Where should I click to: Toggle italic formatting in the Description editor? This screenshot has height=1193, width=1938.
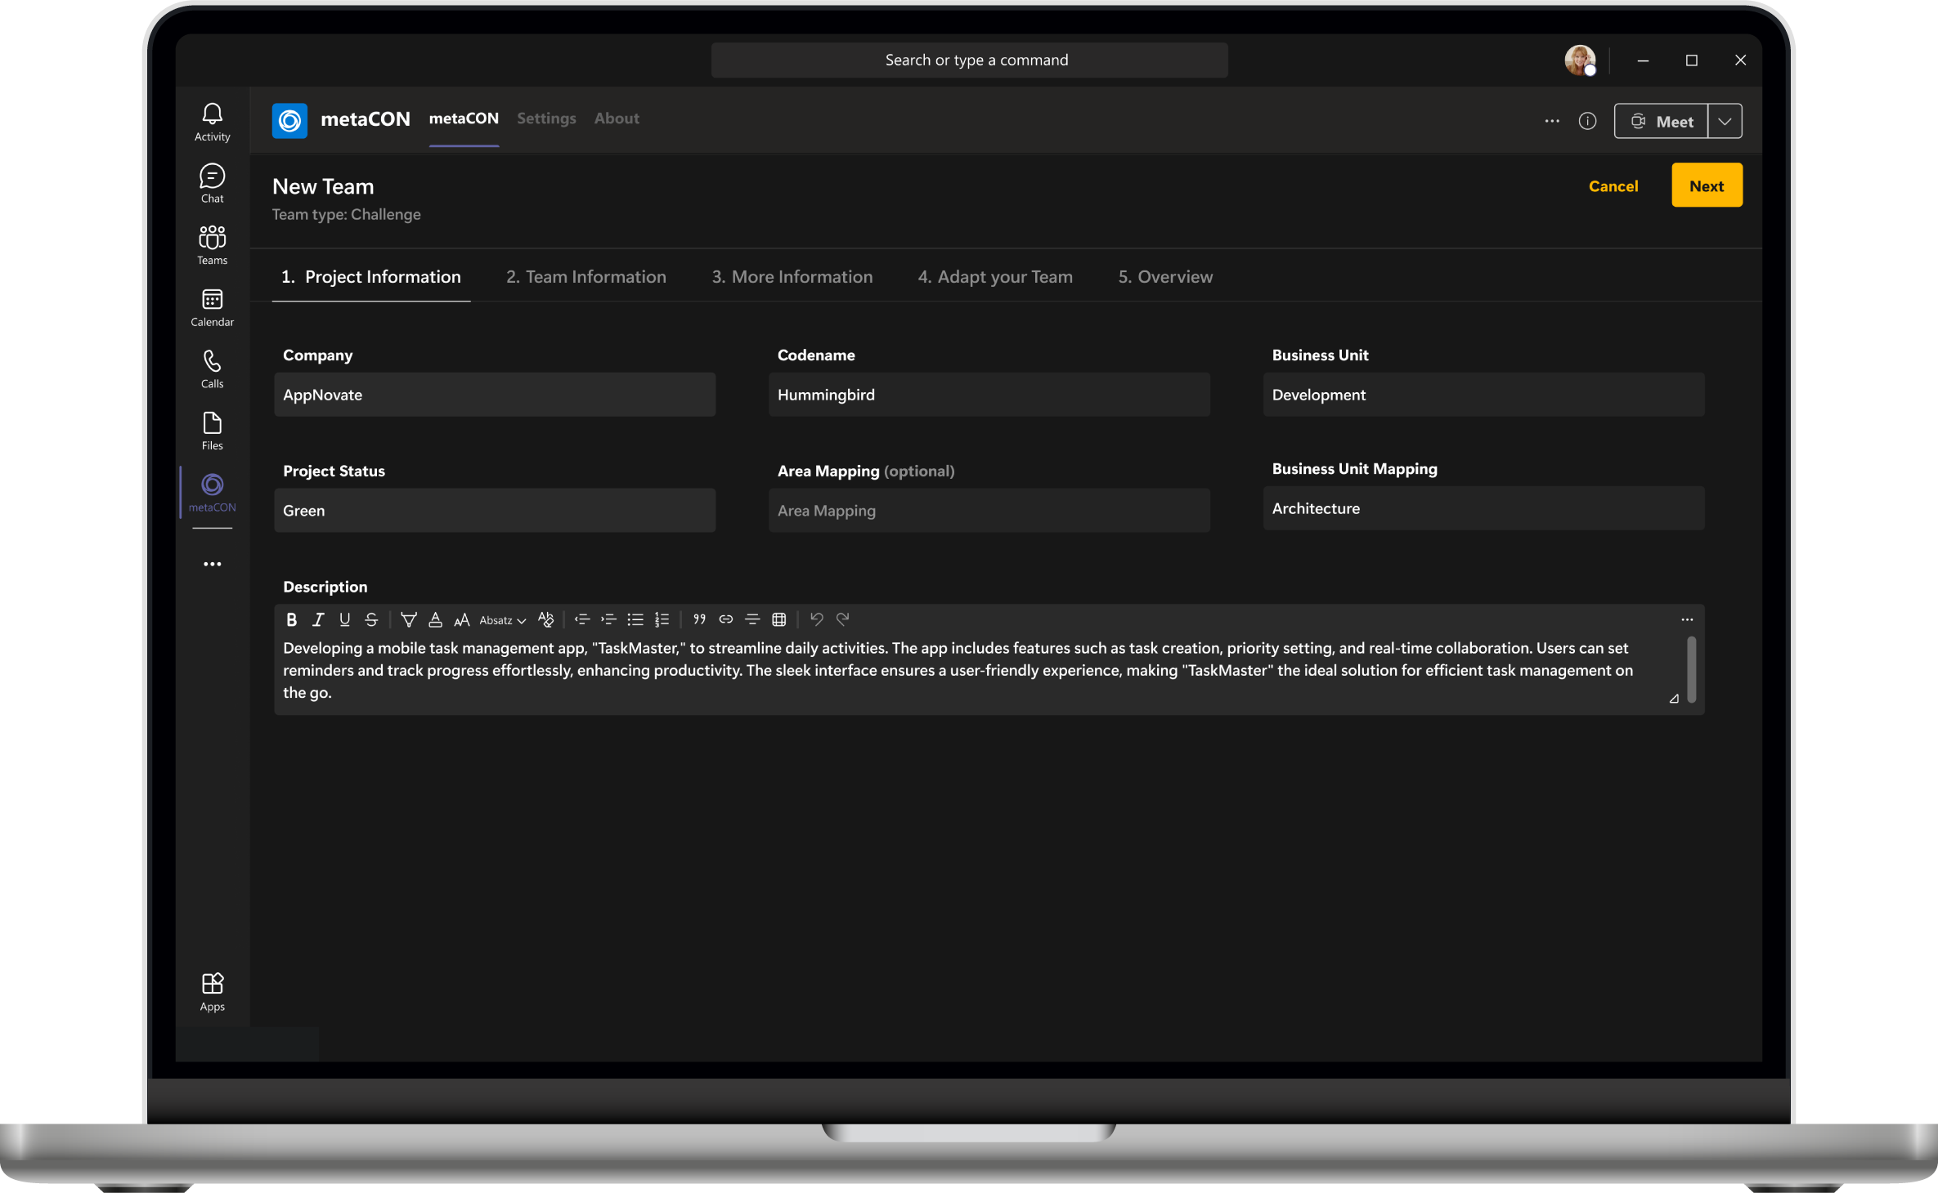(318, 619)
